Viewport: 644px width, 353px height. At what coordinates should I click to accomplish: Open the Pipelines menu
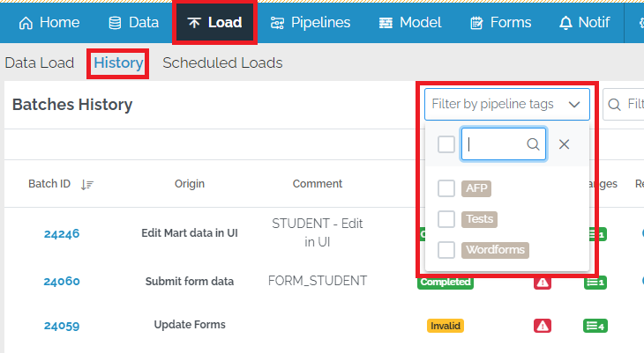click(x=310, y=23)
